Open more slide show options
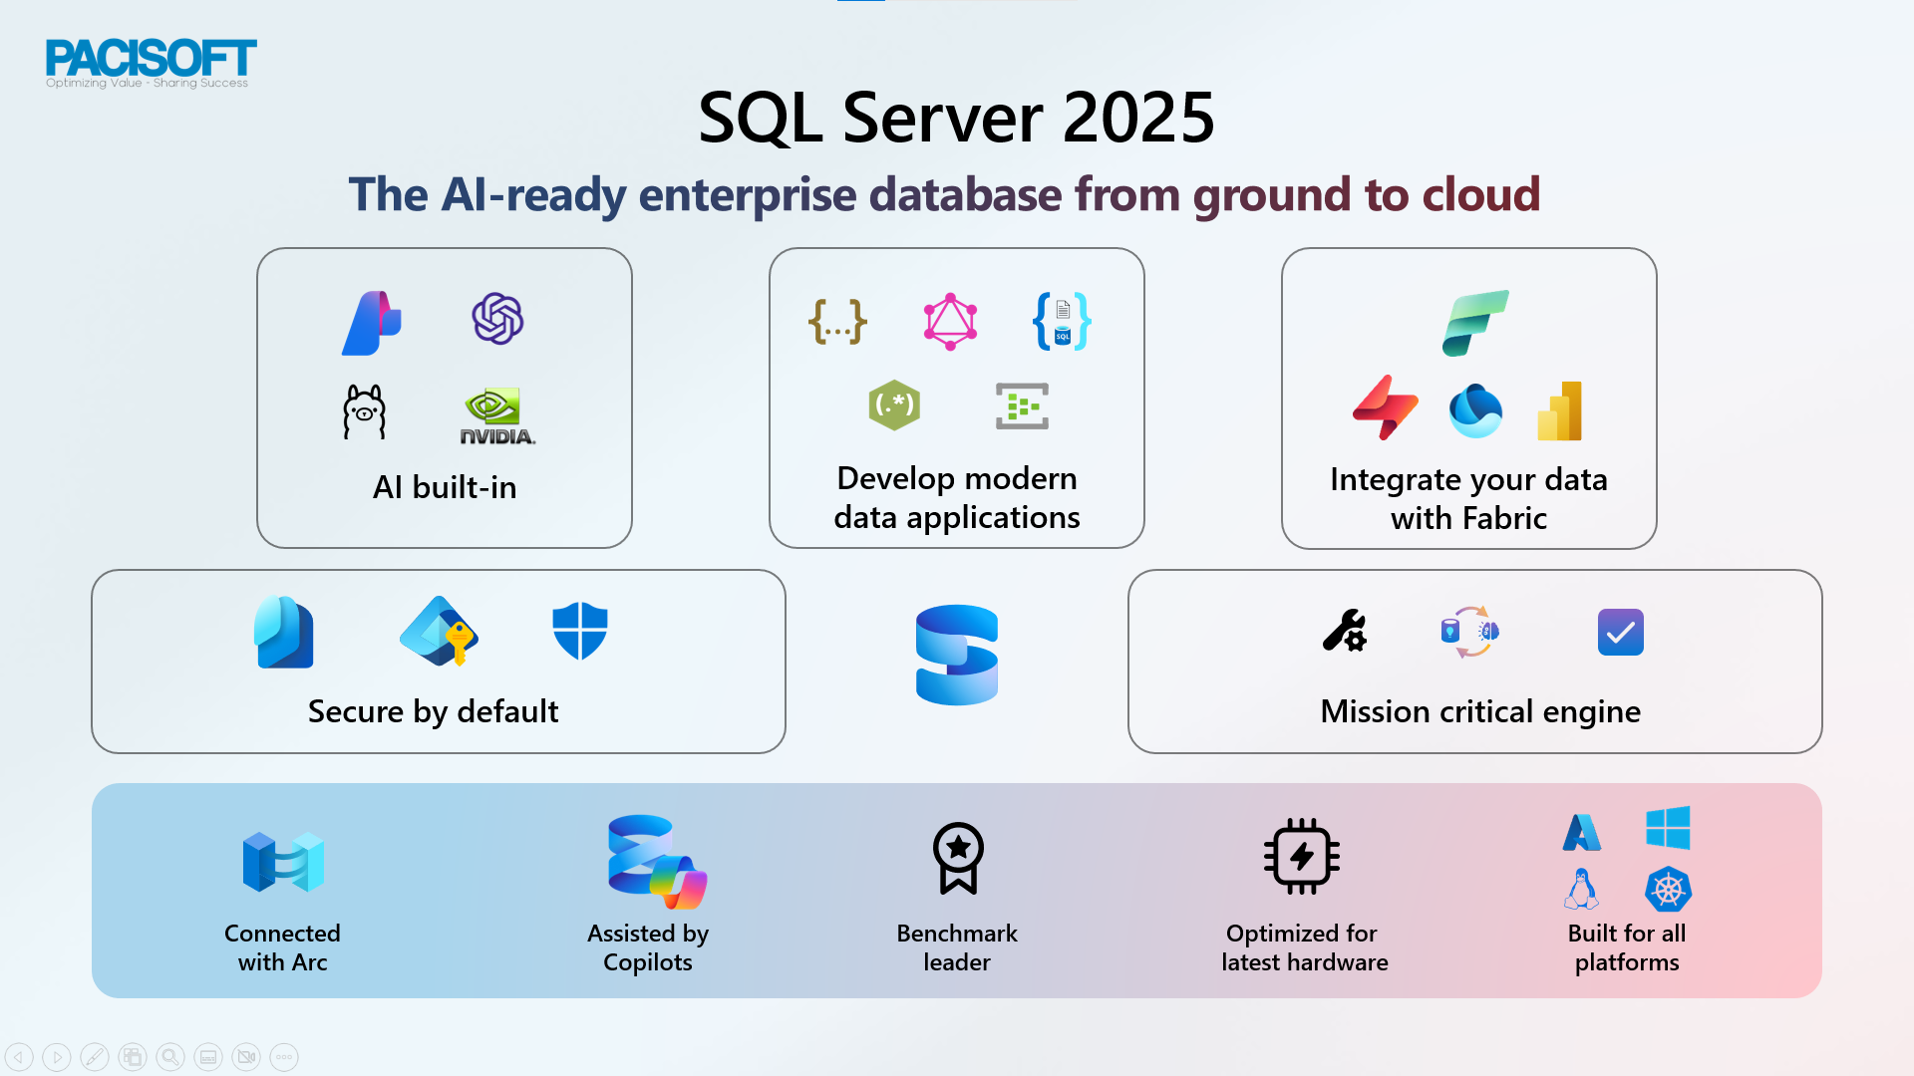 click(x=284, y=1057)
